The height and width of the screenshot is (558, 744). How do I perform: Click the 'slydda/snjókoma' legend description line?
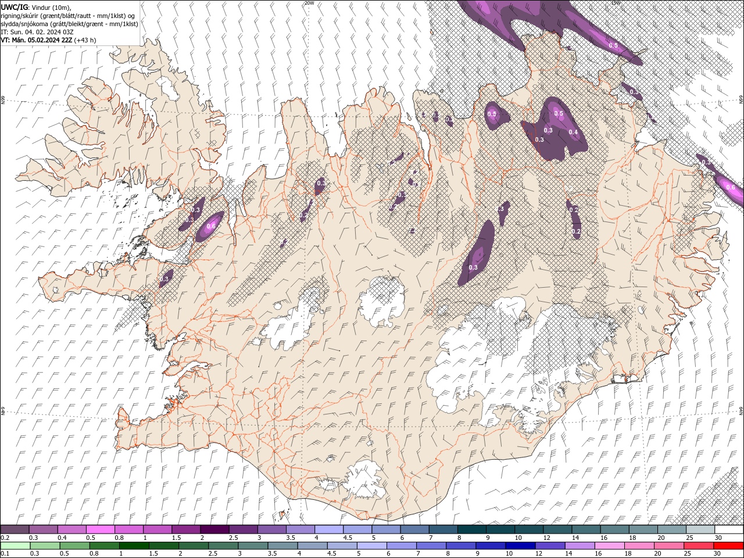click(70, 24)
